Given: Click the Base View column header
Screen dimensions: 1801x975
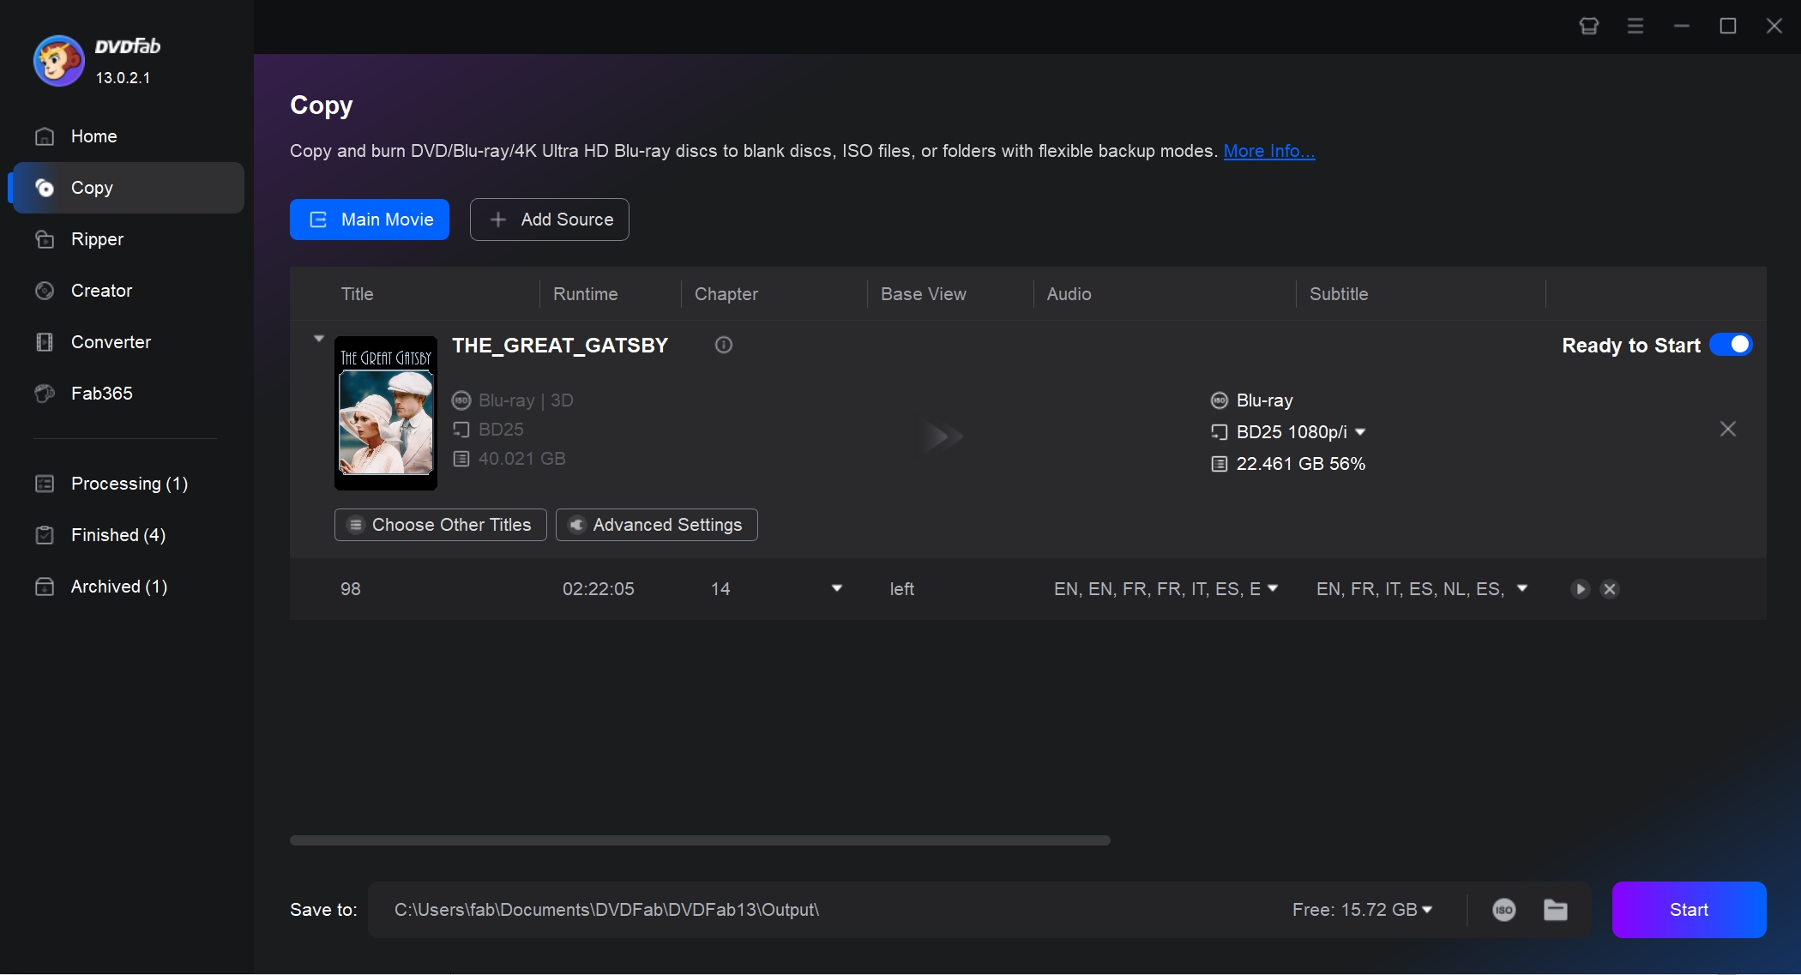Looking at the screenshot, I should 924,294.
